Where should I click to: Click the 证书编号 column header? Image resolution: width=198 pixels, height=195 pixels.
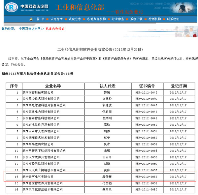click(147, 86)
